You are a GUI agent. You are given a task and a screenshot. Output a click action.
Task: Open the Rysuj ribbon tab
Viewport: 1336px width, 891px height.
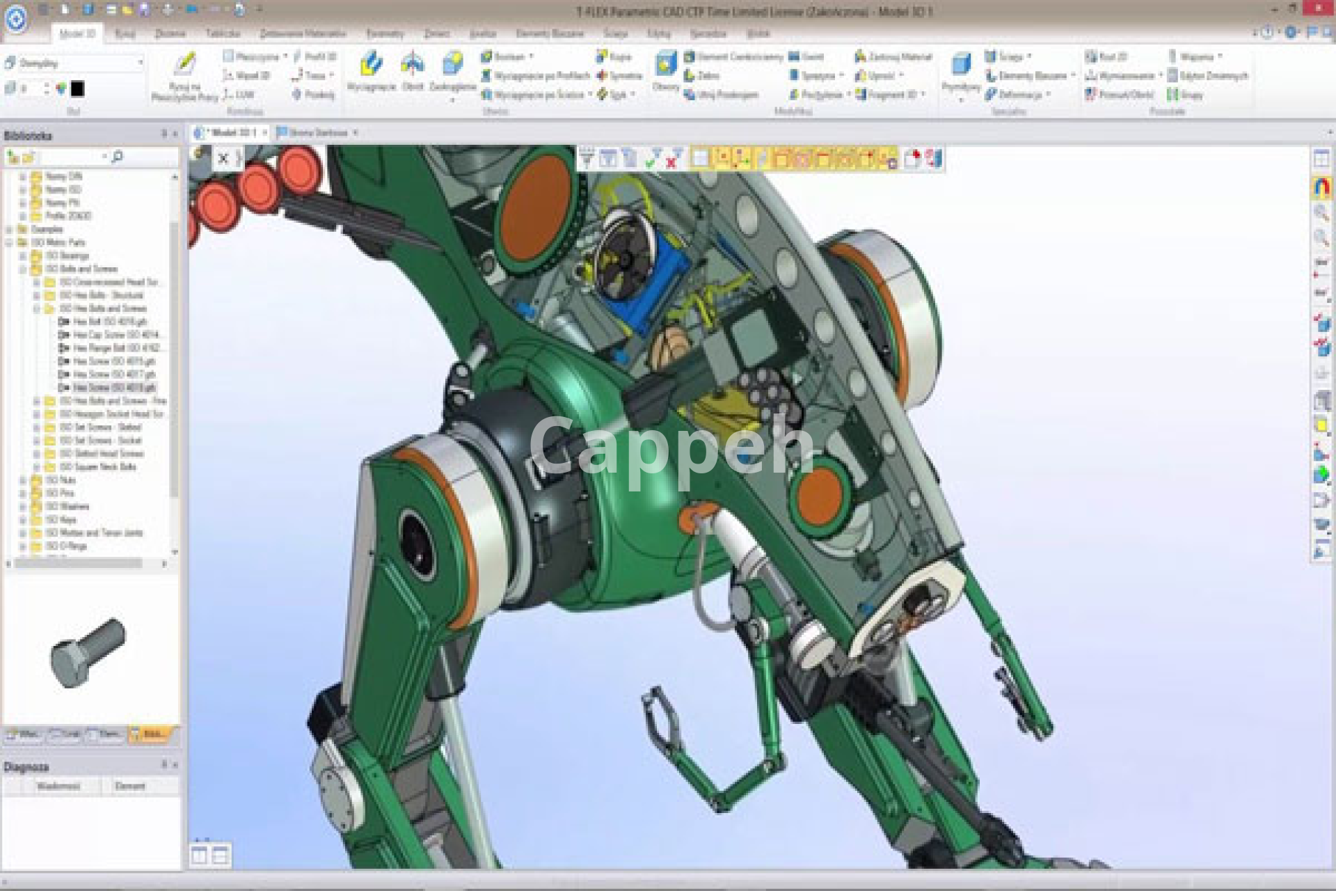[125, 33]
